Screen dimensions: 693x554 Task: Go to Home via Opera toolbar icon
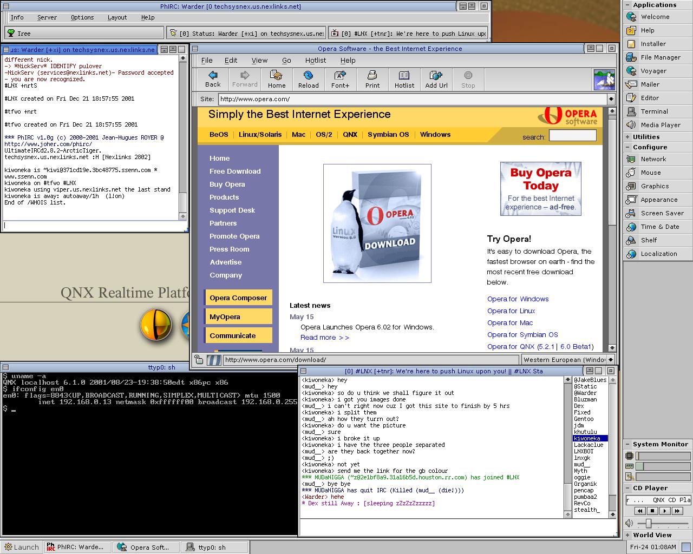point(276,79)
